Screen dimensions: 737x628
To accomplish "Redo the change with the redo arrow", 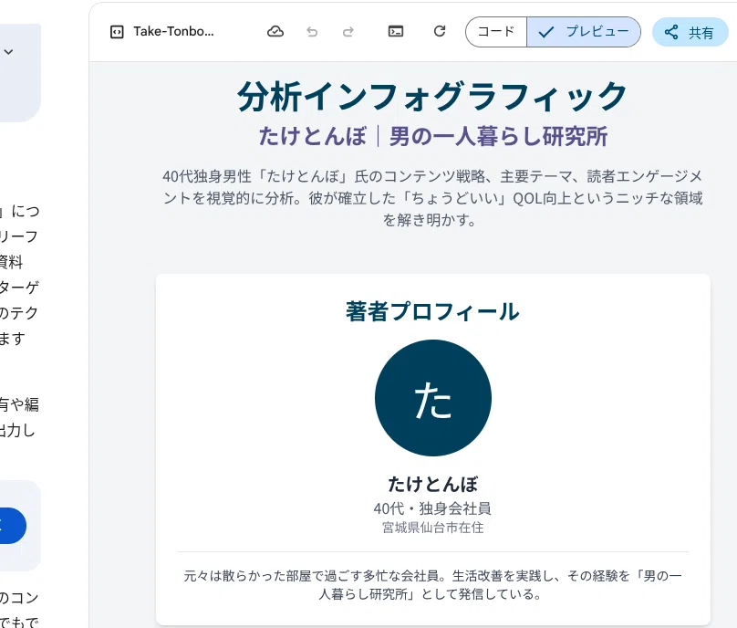I will 348,32.
